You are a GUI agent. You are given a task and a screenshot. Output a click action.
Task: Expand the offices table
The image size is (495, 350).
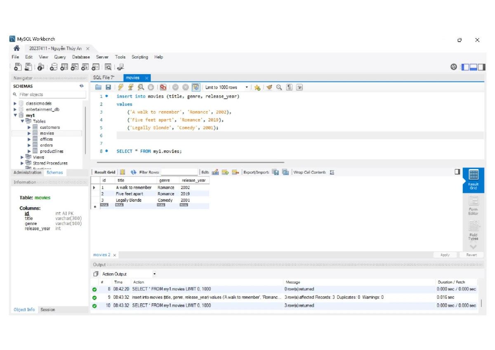tap(29, 140)
